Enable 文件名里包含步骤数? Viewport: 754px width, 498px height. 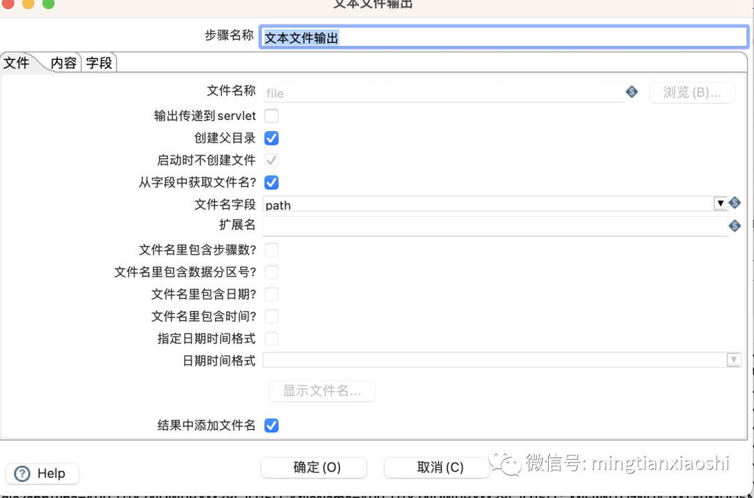point(272,250)
